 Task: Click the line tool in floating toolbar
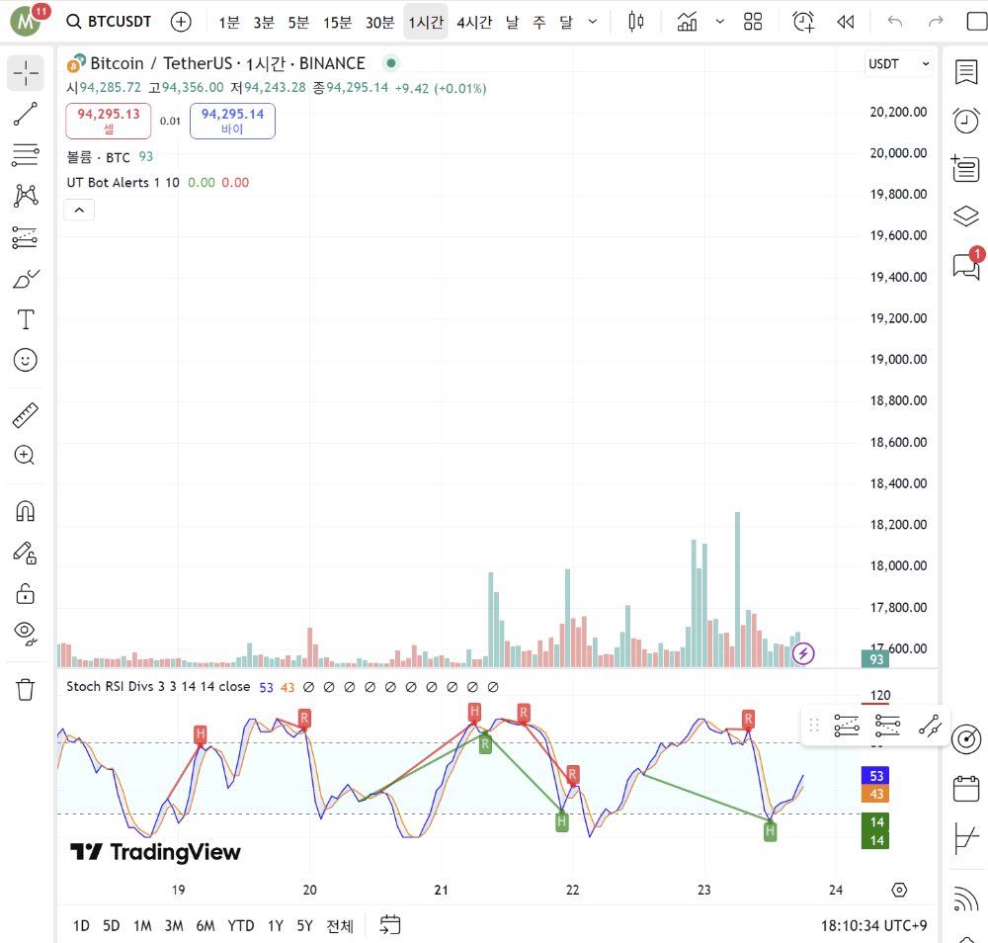(x=930, y=726)
